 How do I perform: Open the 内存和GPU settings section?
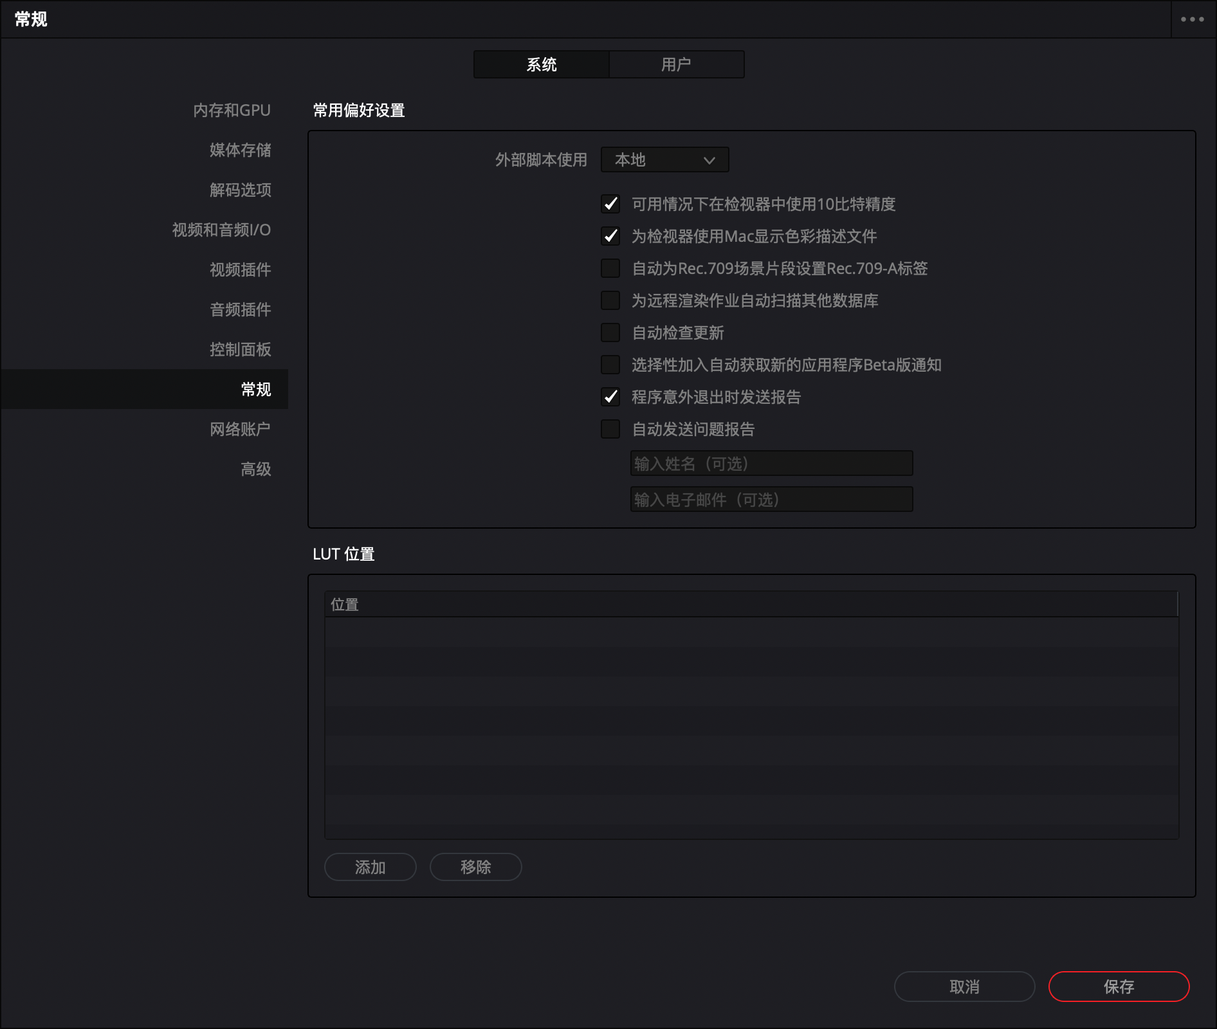pyautogui.click(x=232, y=111)
